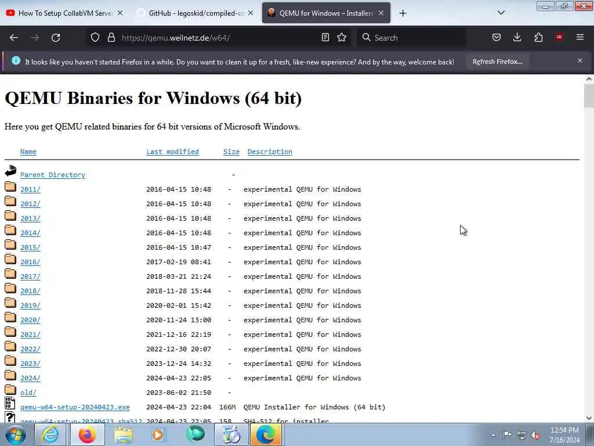Image resolution: width=594 pixels, height=446 pixels.
Task: Open a new tab with the plus button
Action: [403, 13]
